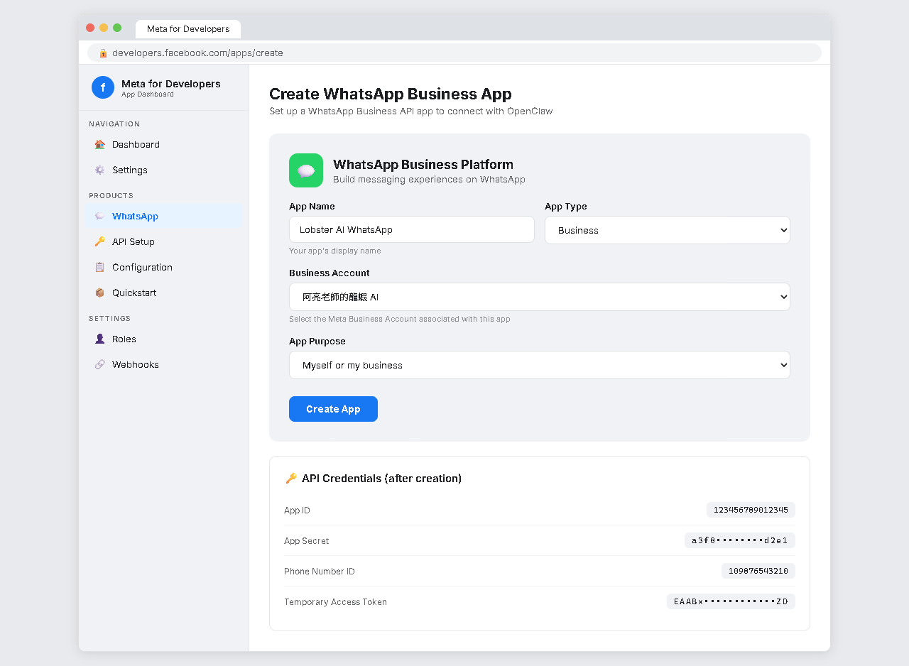The height and width of the screenshot is (666, 909).
Task: Click the Configuration clipboard icon
Action: (99, 268)
